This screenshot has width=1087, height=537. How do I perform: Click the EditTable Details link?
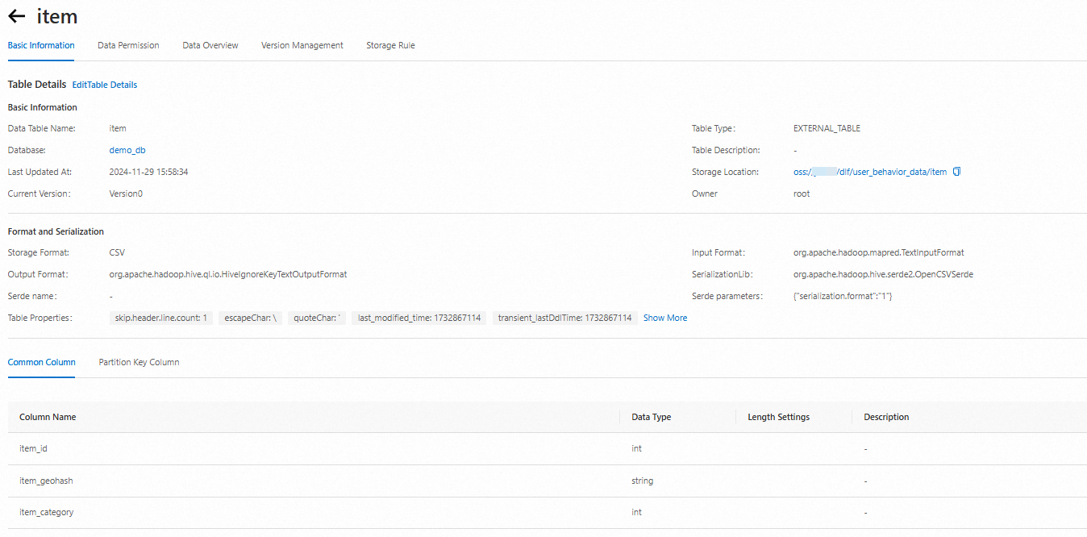105,85
